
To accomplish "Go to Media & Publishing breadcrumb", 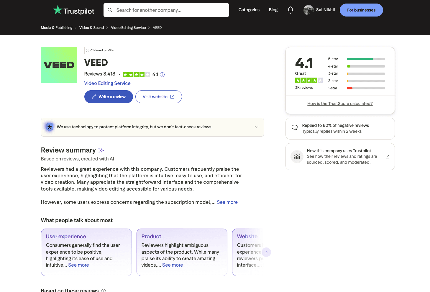I will tap(56, 28).
